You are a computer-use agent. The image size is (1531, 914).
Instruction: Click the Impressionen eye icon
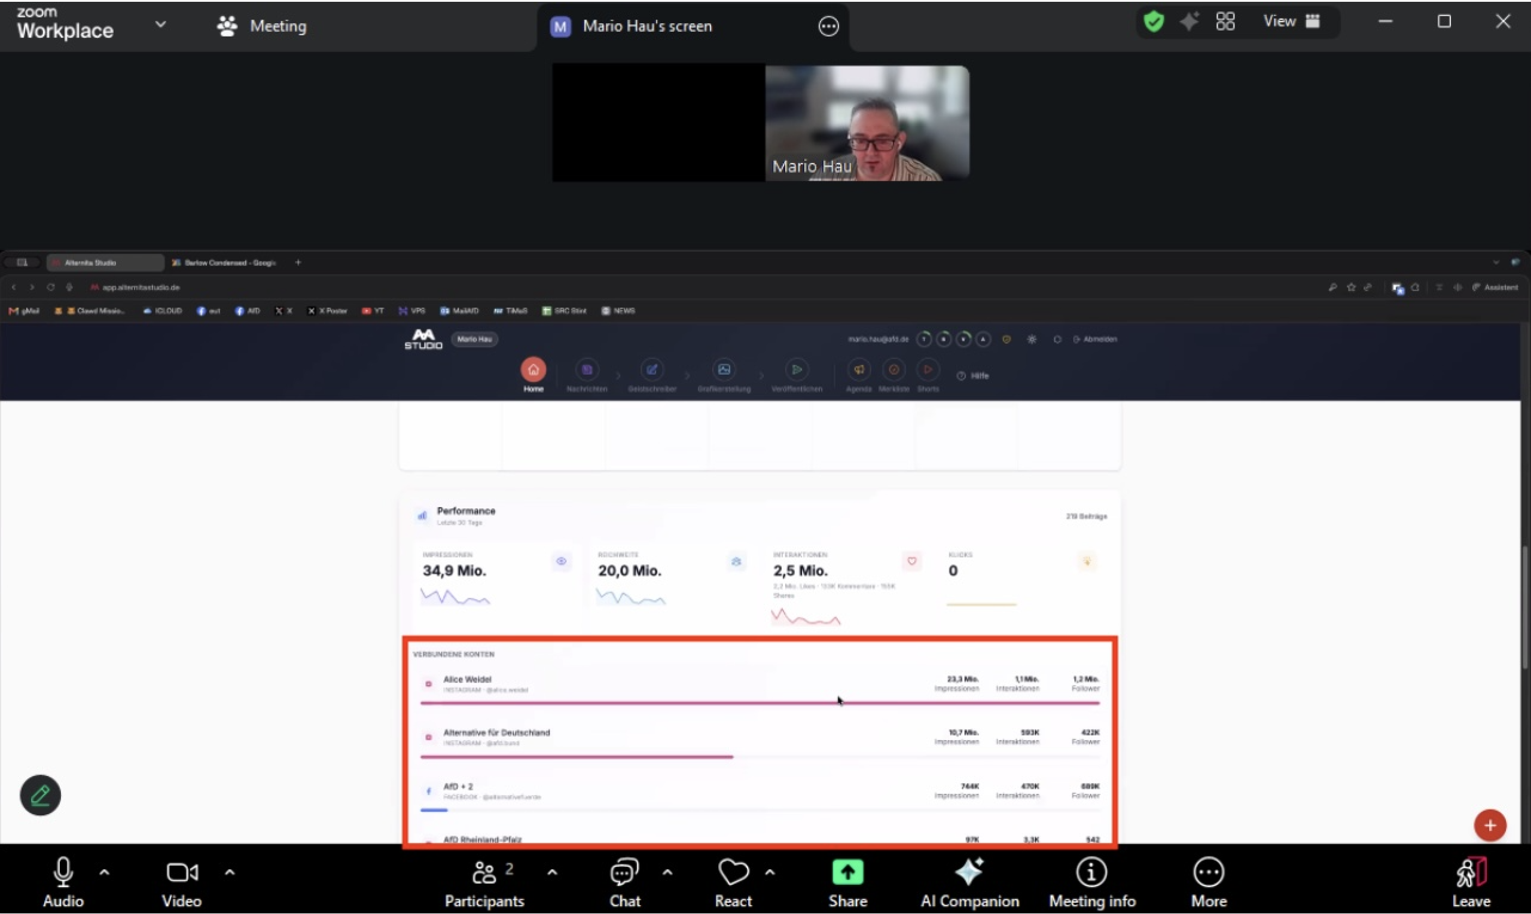(x=561, y=562)
